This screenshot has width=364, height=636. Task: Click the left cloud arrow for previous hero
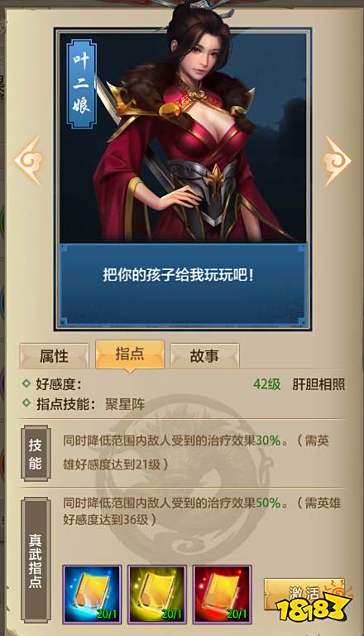[29, 161]
